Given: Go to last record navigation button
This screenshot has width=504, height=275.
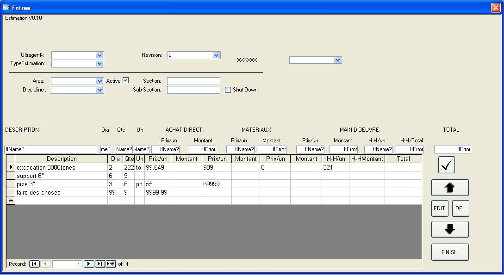Looking at the screenshot, I should pyautogui.click(x=100, y=264).
